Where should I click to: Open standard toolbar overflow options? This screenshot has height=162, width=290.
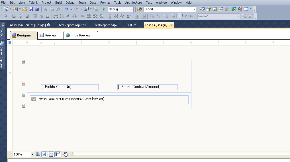coord(254,10)
